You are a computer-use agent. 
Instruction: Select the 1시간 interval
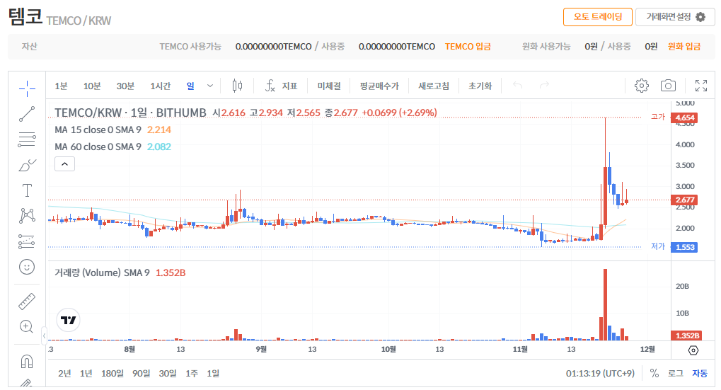160,86
